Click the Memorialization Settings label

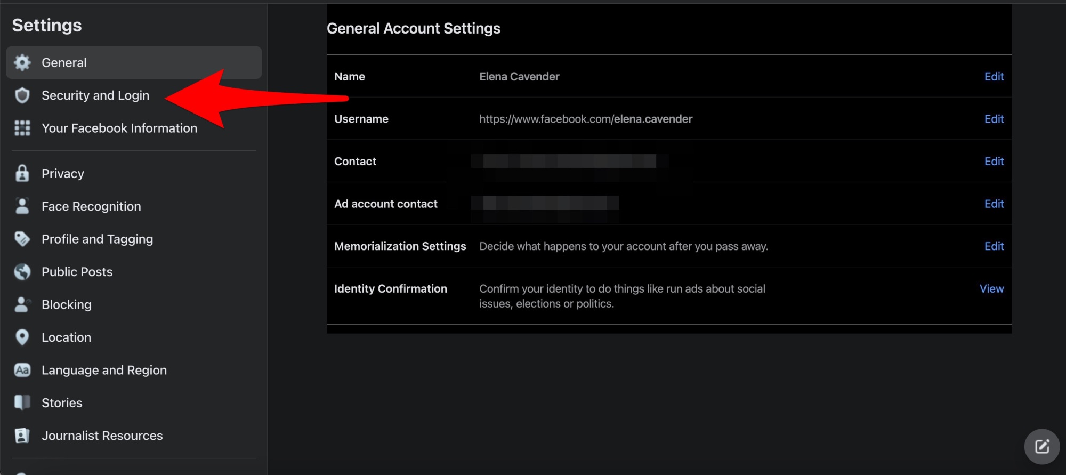click(x=400, y=246)
